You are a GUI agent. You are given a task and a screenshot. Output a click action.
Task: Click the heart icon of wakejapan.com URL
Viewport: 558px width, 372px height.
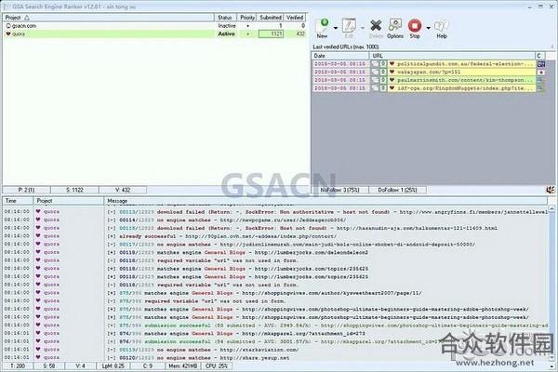point(392,72)
